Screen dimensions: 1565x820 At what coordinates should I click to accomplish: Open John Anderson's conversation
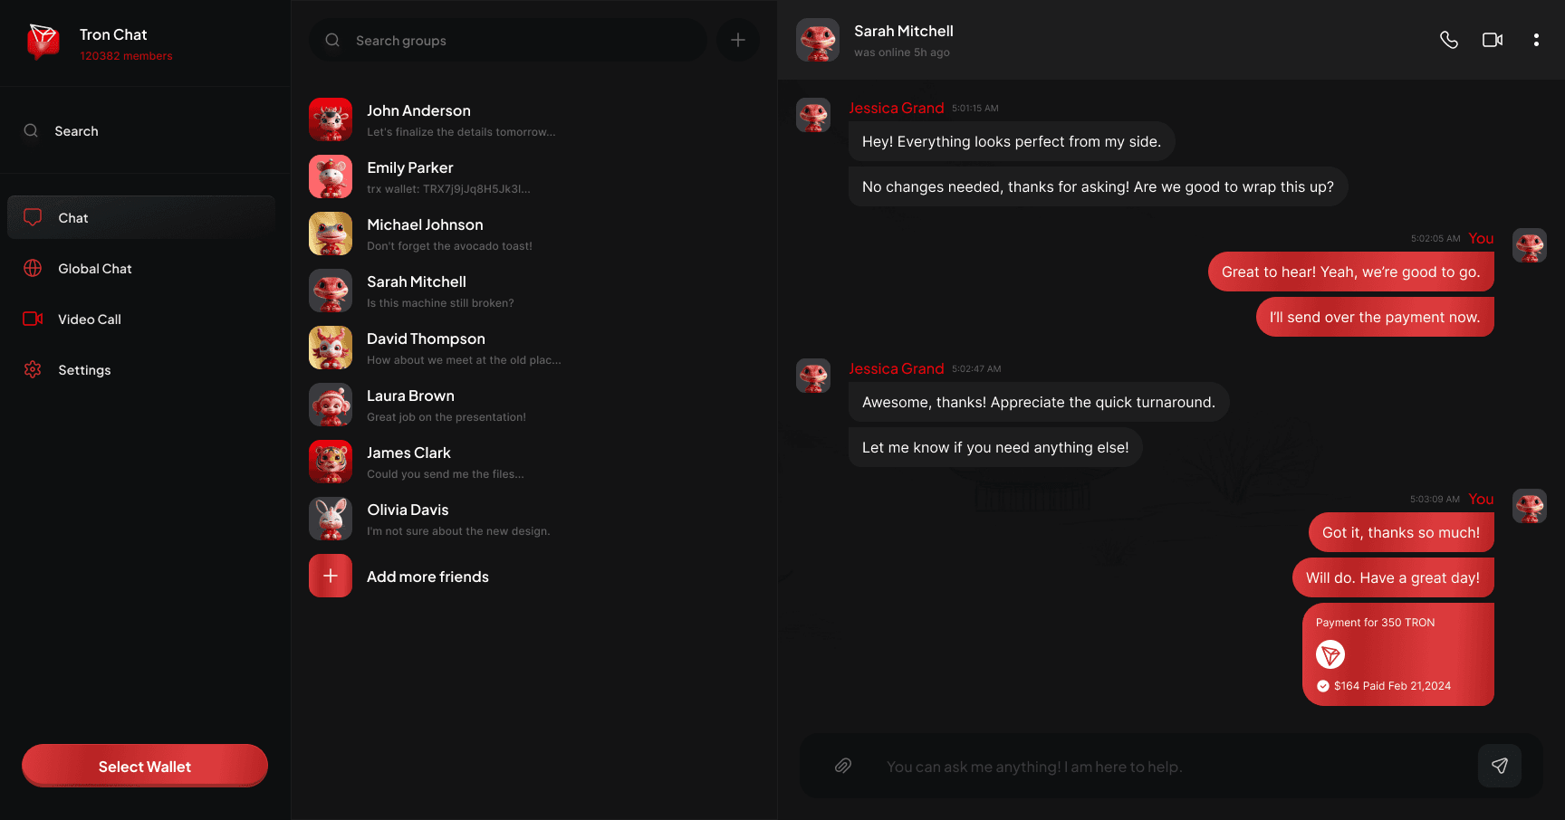pyautogui.click(x=534, y=119)
